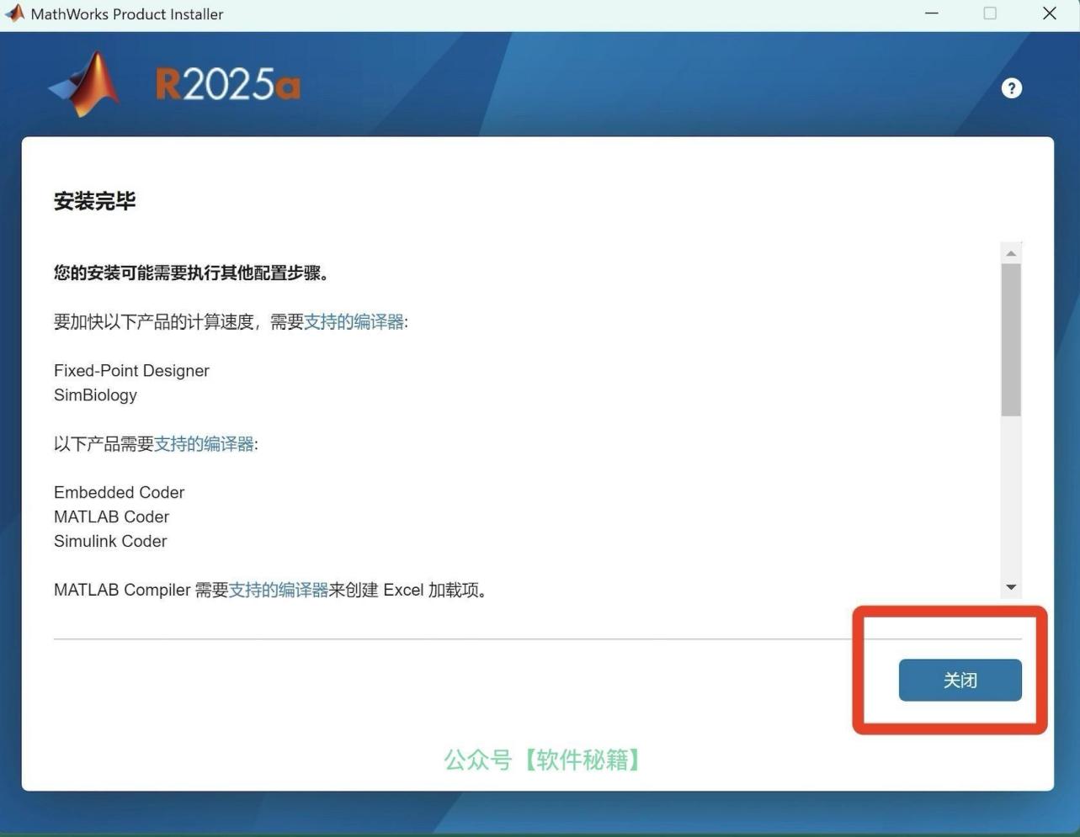Click the scrollbar down arrow

pos(1011,587)
